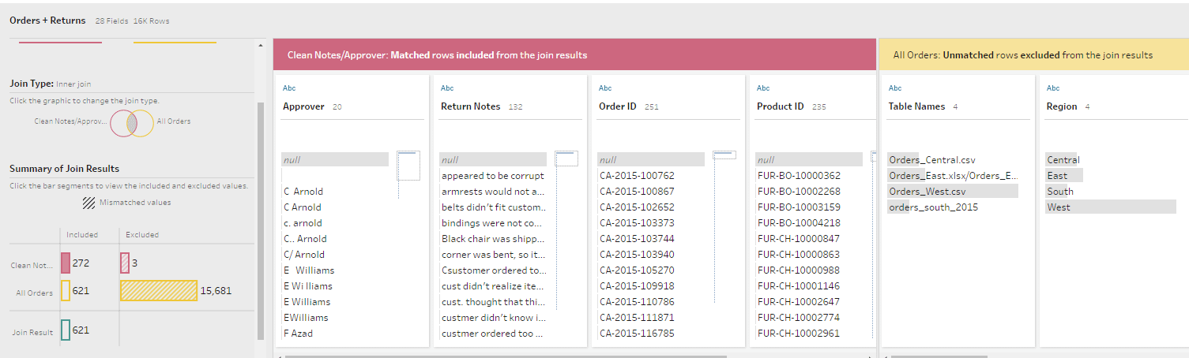
Task: Click the Approver column mini scroll thumbnail
Action: [409, 166]
